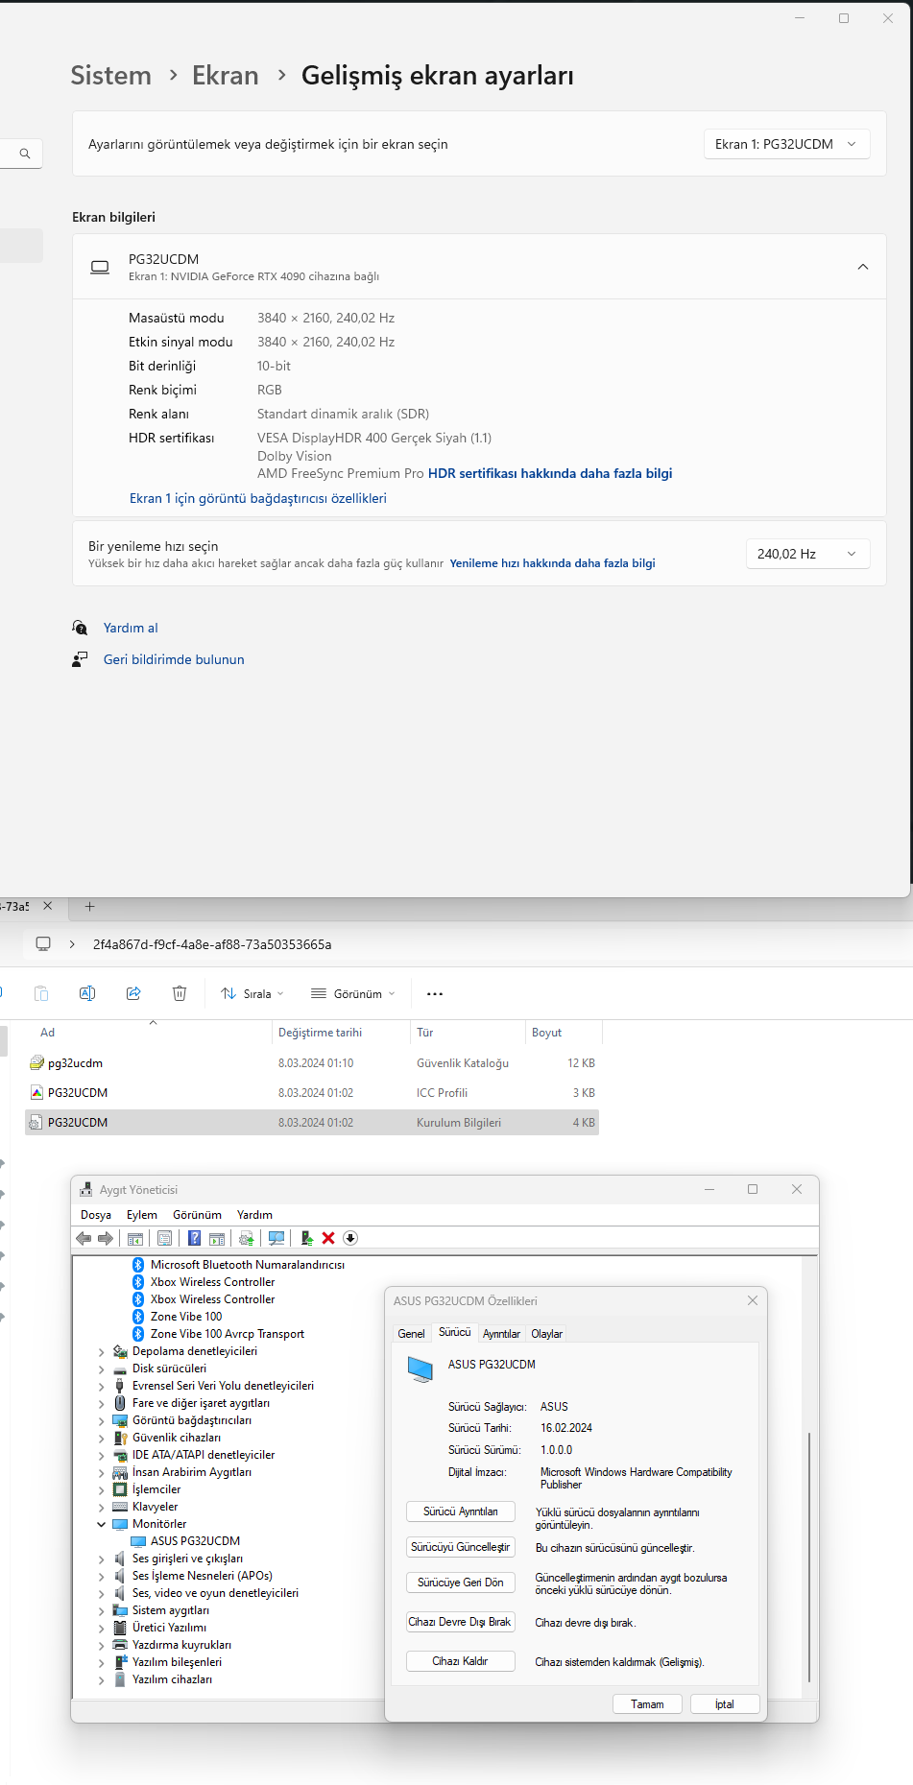Click the red X uninstall device icon
This screenshot has height=1785, width=913.
tap(328, 1238)
